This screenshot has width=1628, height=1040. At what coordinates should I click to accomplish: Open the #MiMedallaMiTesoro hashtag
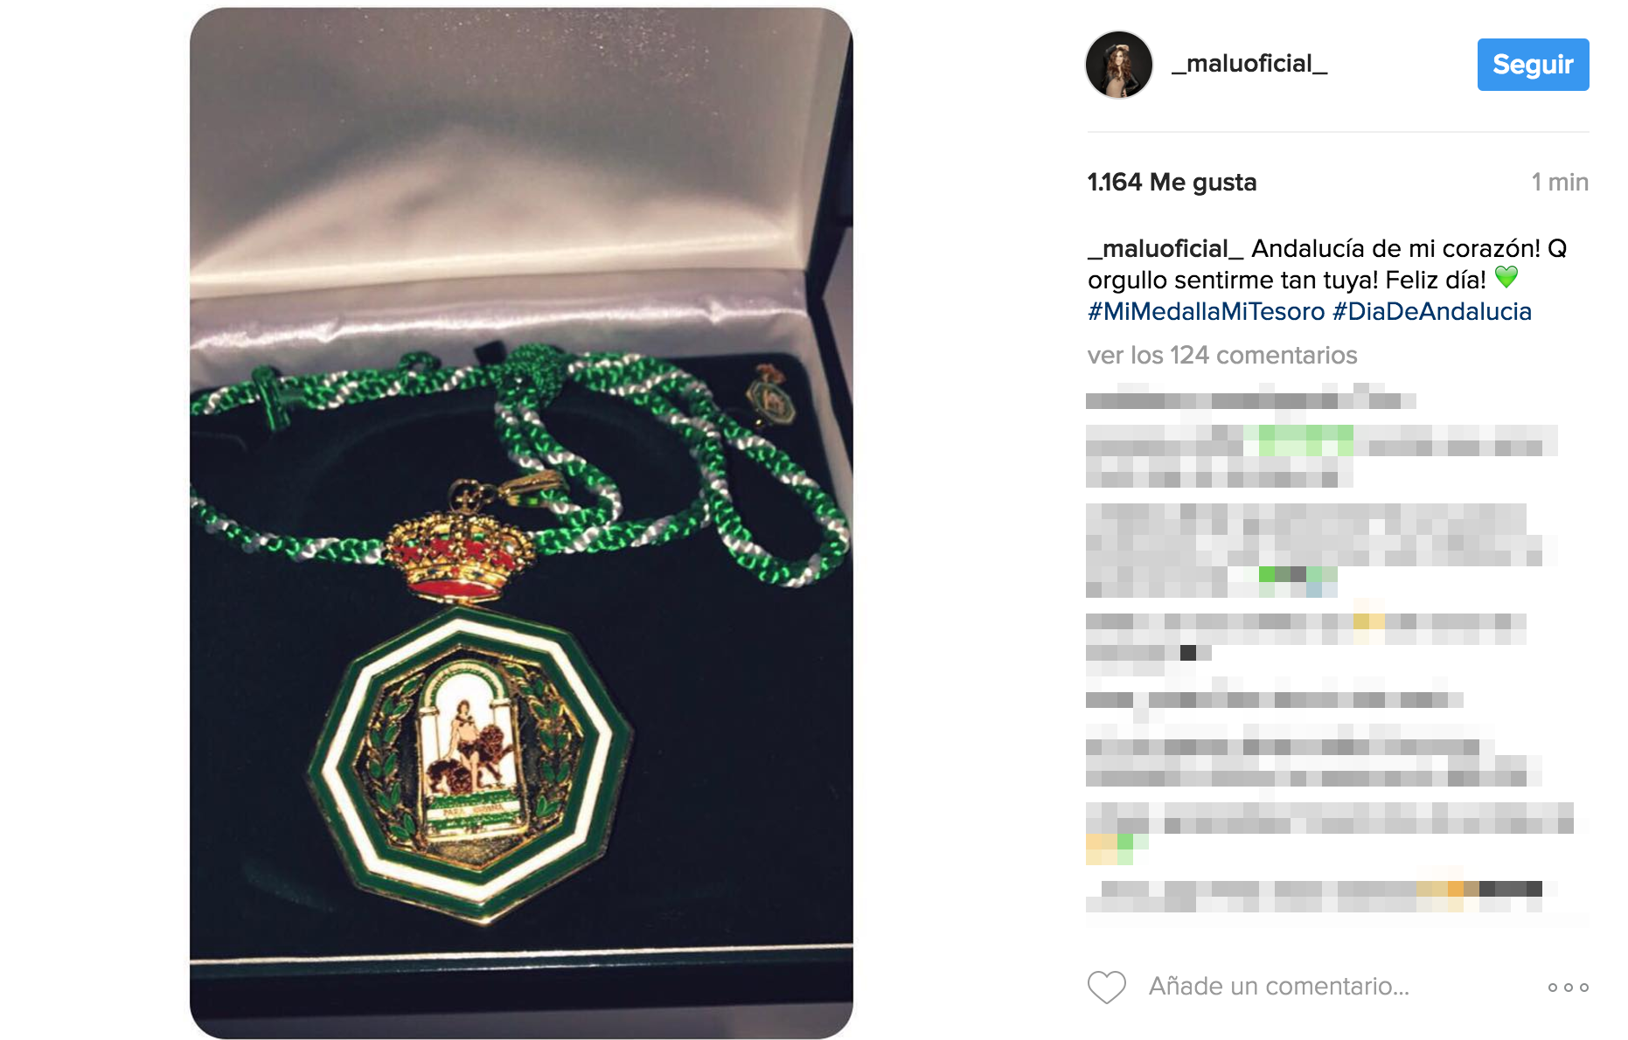click(x=1206, y=312)
